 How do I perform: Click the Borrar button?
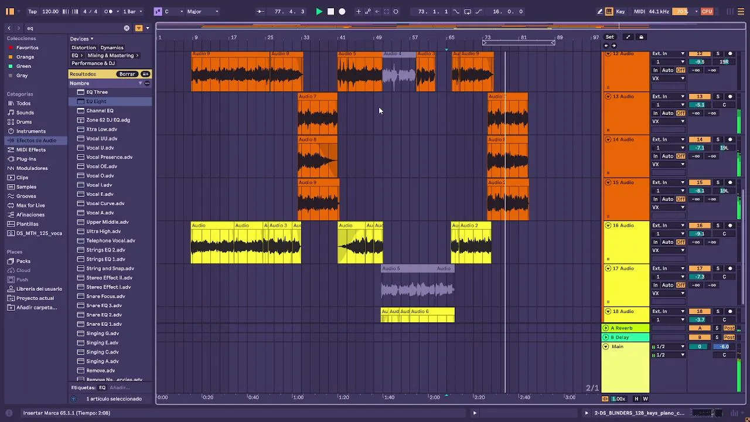pyautogui.click(x=127, y=74)
